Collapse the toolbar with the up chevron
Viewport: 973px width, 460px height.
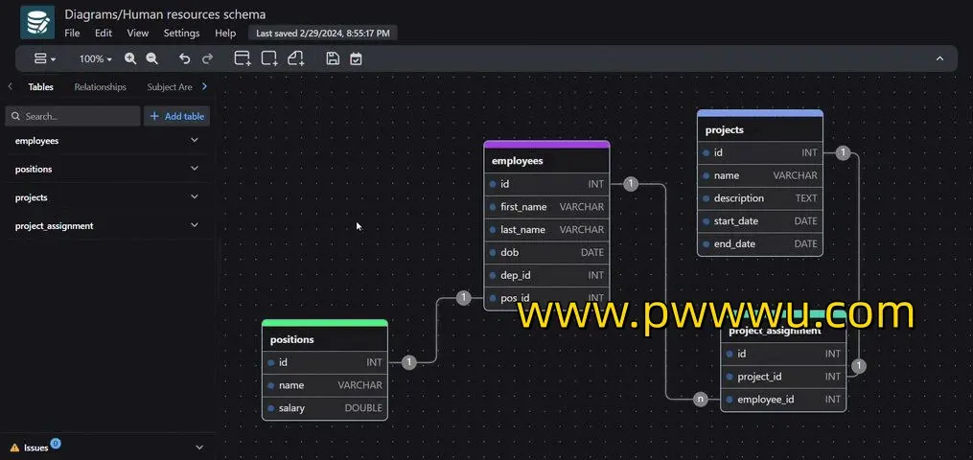[x=939, y=58]
